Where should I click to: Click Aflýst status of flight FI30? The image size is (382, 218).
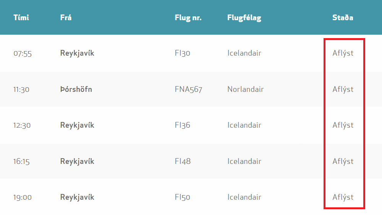pos(343,53)
